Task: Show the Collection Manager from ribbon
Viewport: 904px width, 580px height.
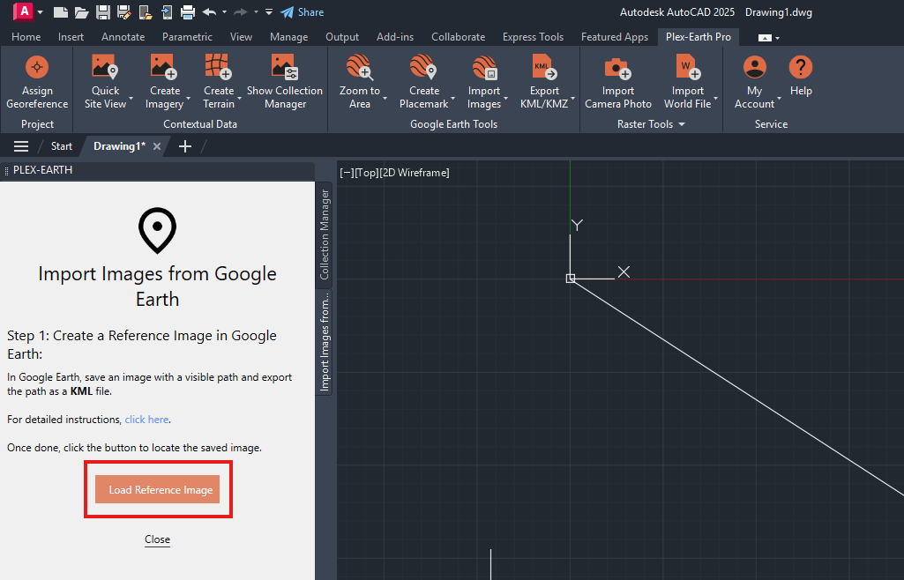Action: (x=284, y=68)
